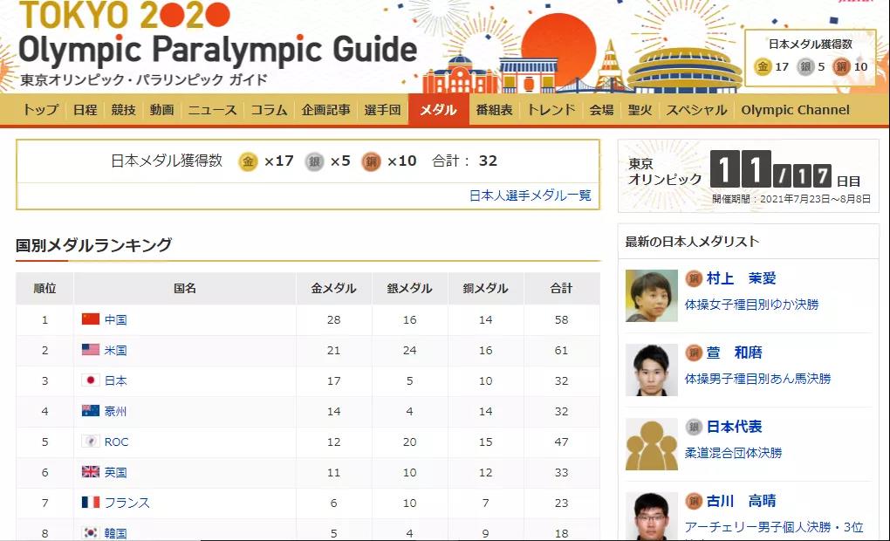Click 日本代表 group silhouette thumbnail

coord(652,444)
